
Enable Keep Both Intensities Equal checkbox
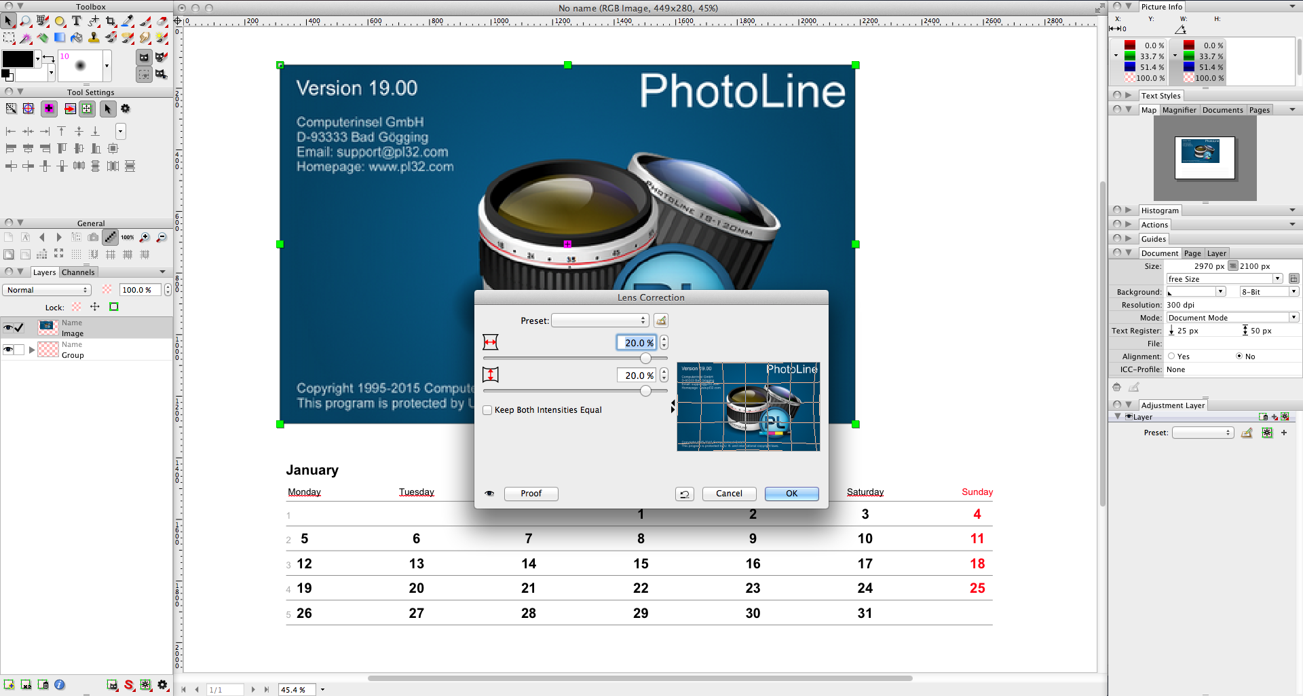(x=487, y=410)
